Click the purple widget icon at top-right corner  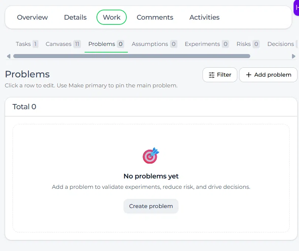click(296, 8)
